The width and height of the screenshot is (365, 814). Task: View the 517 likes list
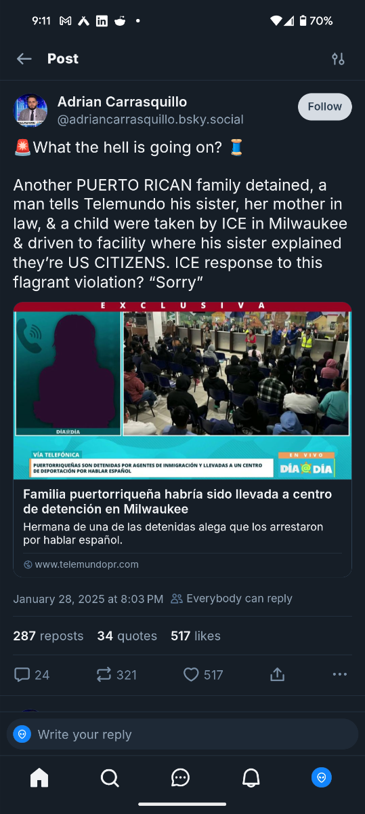[196, 636]
